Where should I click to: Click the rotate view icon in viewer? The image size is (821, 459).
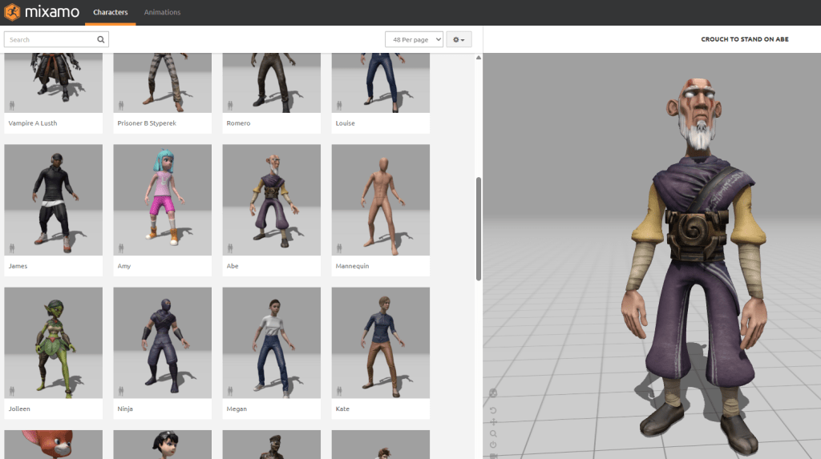point(493,410)
